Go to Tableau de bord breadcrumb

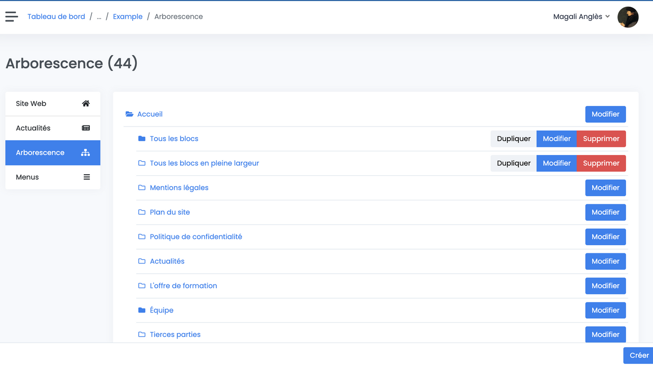(56, 17)
